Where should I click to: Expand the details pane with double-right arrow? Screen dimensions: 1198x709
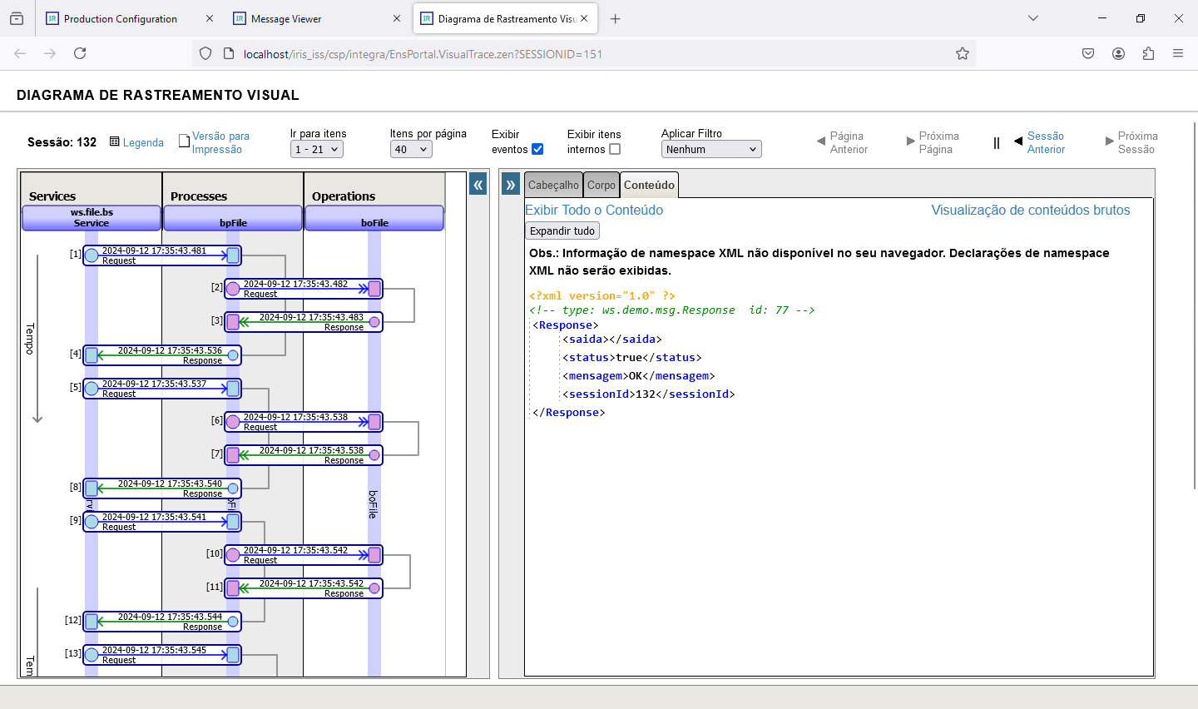[x=511, y=185]
